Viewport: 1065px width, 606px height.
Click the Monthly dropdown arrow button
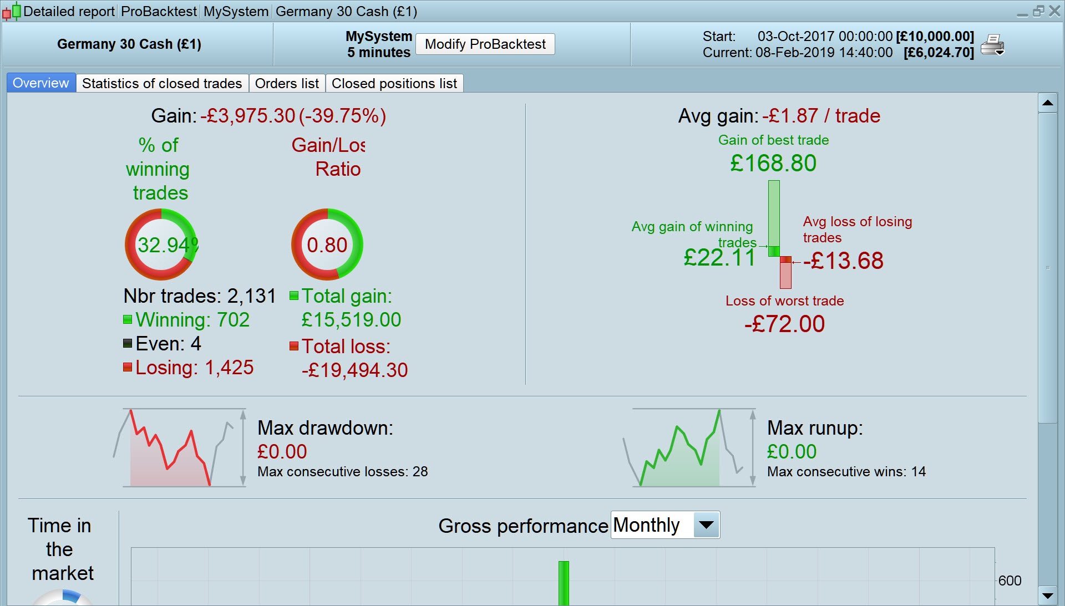tap(706, 525)
